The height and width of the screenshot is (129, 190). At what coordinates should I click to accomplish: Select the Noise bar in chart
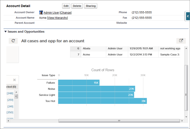96,89
